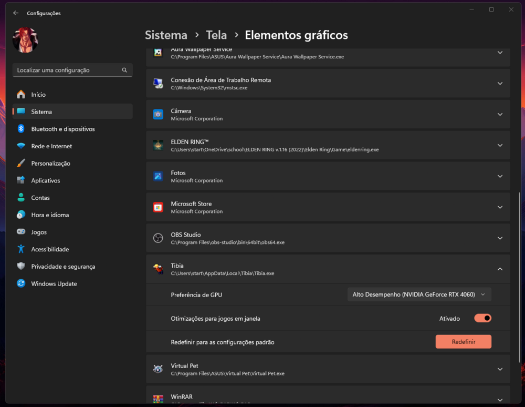The height and width of the screenshot is (407, 525).
Task: Click the WinRAR app icon
Action: [158, 399]
